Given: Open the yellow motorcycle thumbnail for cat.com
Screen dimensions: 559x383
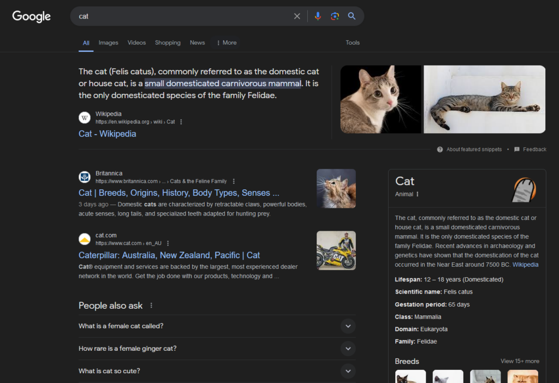Looking at the screenshot, I should click(x=336, y=250).
